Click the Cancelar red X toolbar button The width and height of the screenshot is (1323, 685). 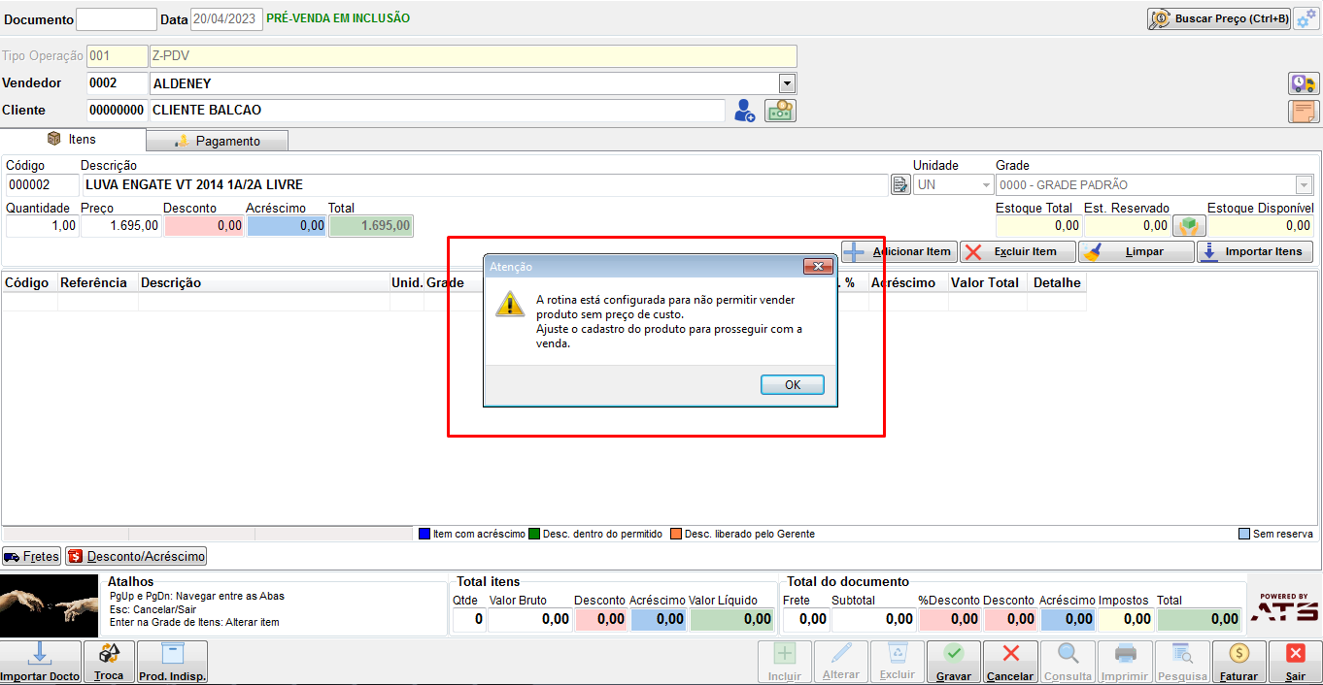tap(1010, 662)
